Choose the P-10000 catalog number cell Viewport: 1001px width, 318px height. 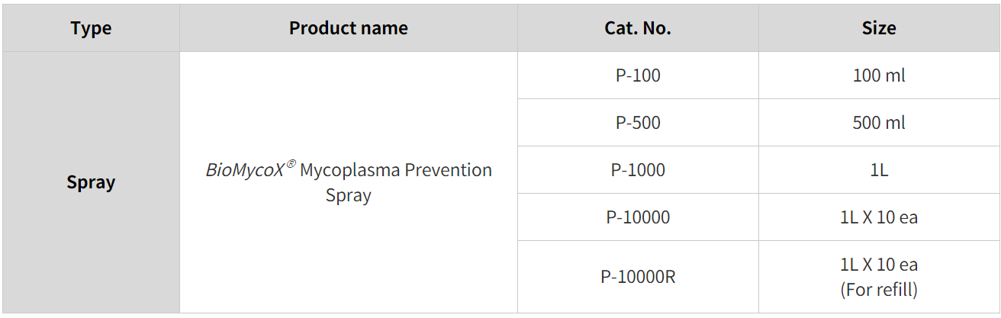point(637,217)
